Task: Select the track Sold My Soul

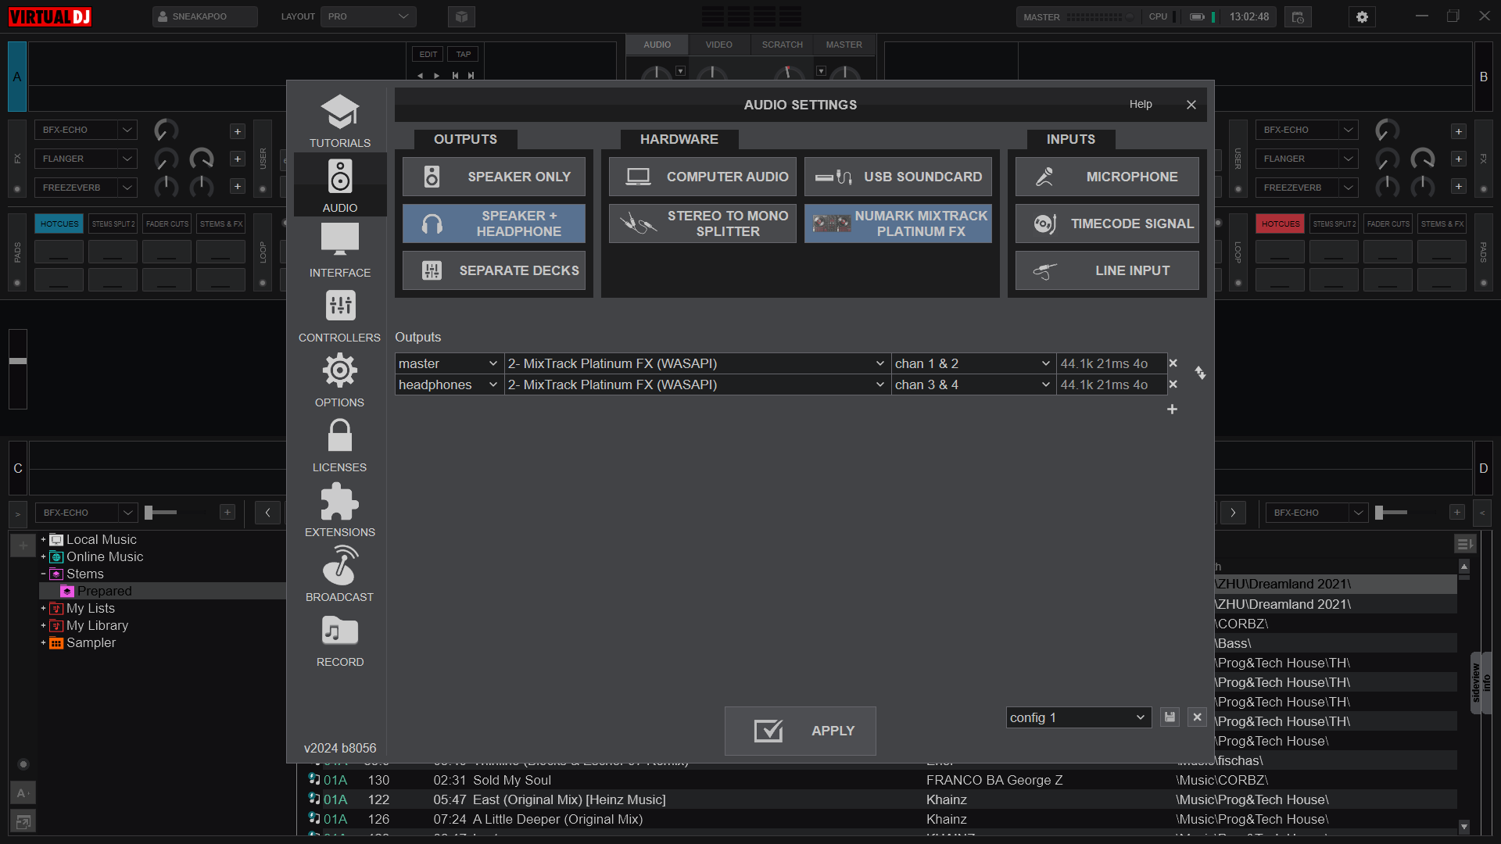Action: pyautogui.click(x=511, y=779)
